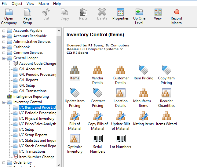This screenshot has height=167, width=197.
Task: Click Up One Level button
Action: coord(139,16)
